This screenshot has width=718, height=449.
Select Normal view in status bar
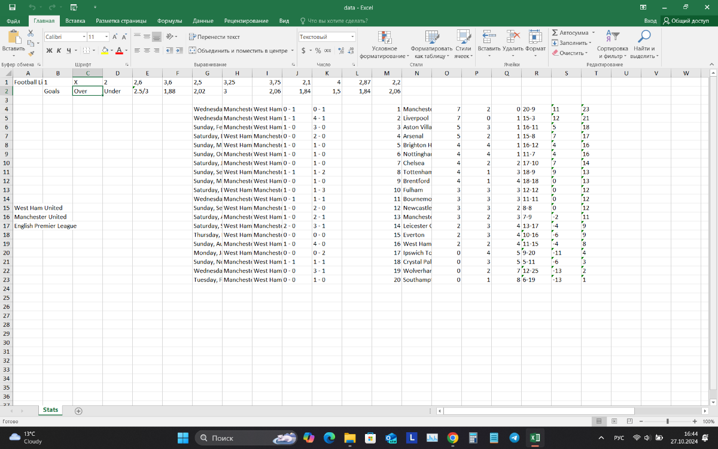[x=599, y=421]
